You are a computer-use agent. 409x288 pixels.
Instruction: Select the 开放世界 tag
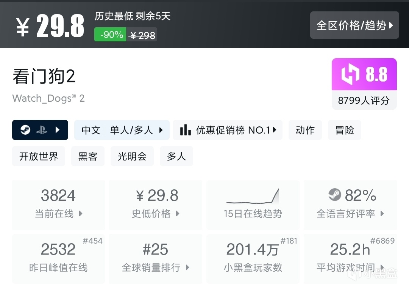39,156
